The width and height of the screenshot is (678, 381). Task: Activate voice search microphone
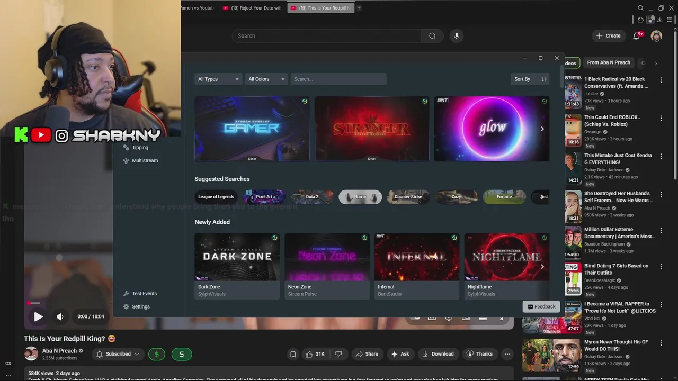point(457,36)
